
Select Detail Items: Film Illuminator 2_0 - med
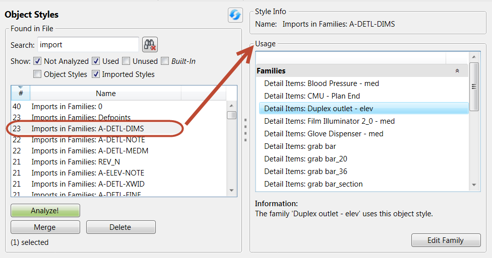pyautogui.click(x=363, y=121)
